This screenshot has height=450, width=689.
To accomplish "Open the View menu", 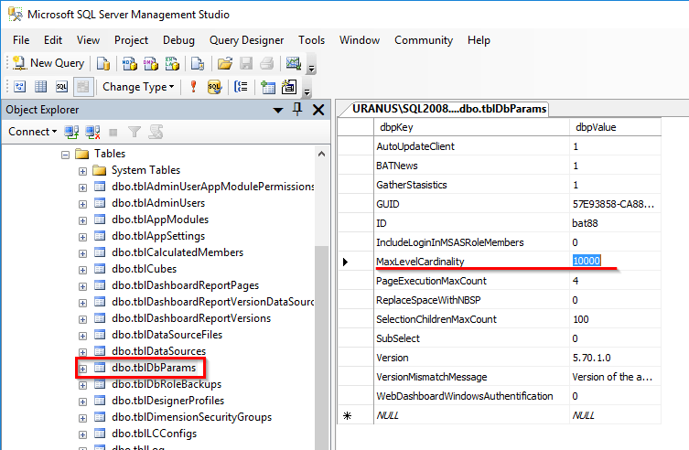I will click(88, 40).
